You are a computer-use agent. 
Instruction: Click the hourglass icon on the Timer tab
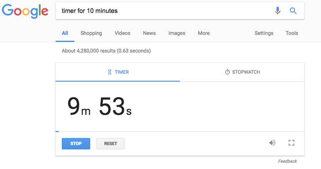tap(110, 72)
